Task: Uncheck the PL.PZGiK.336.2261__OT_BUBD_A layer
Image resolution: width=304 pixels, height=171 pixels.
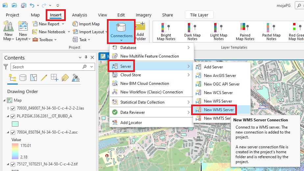Action: [13, 116]
